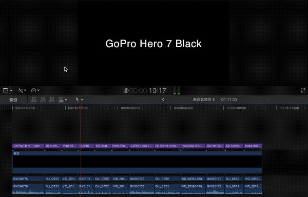308x197 pixels.
Task: Select VID_20190430 clip in the audio waveform row
Action: click(x=192, y=189)
